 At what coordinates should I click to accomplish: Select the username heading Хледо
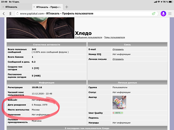[x=83, y=33]
